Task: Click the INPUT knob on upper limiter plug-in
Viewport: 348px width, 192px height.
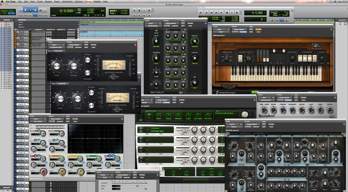Action: pos(57,66)
